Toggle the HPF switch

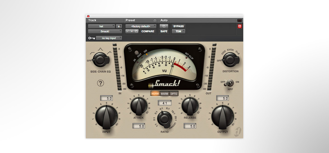pos(229,83)
